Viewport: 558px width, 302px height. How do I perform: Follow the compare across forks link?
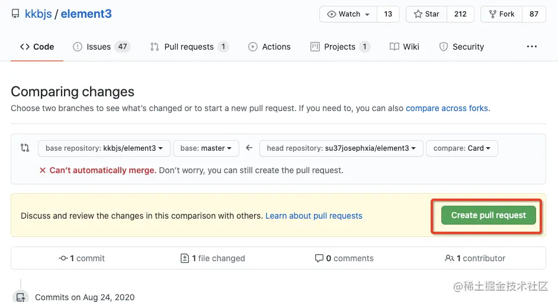(447, 108)
